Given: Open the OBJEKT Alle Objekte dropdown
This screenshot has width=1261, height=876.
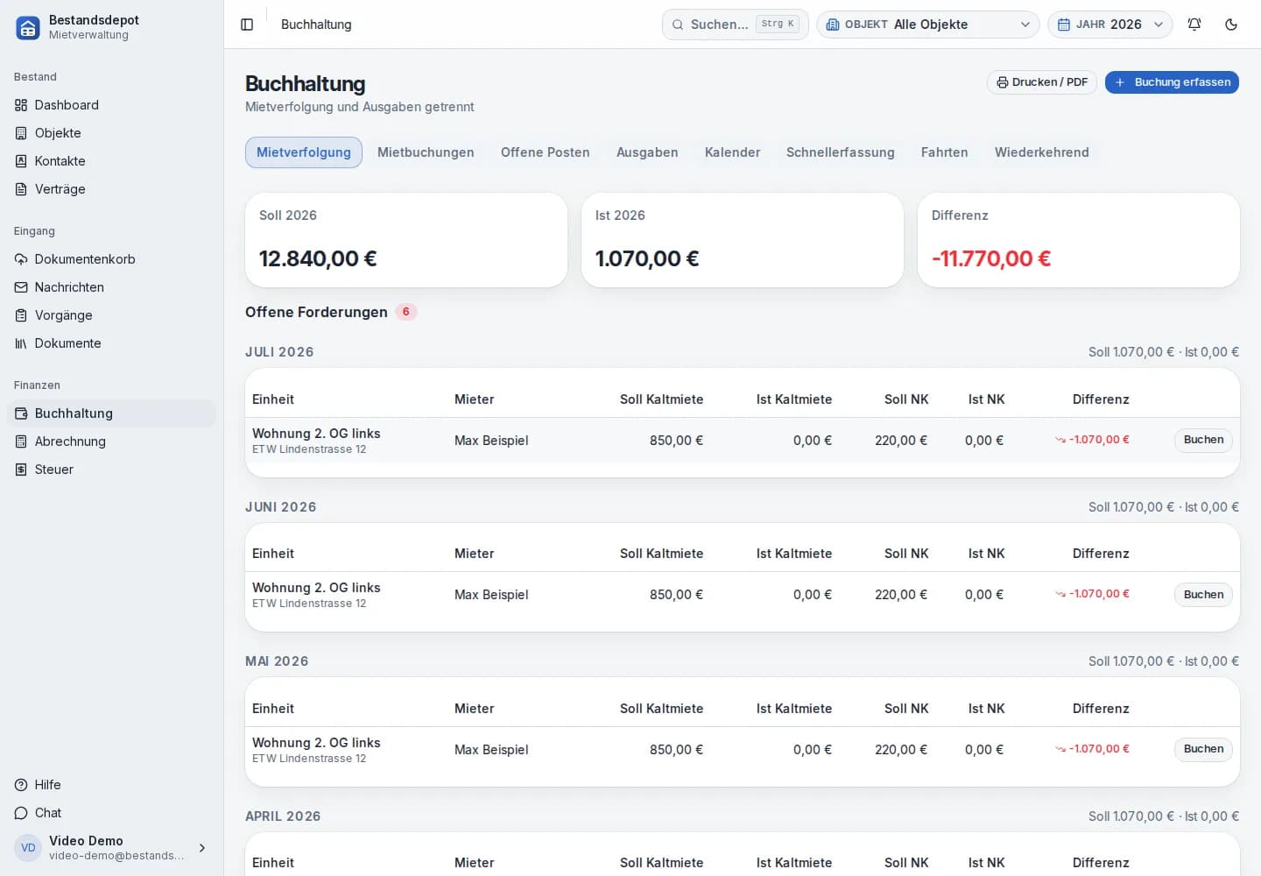Looking at the screenshot, I should 928,25.
